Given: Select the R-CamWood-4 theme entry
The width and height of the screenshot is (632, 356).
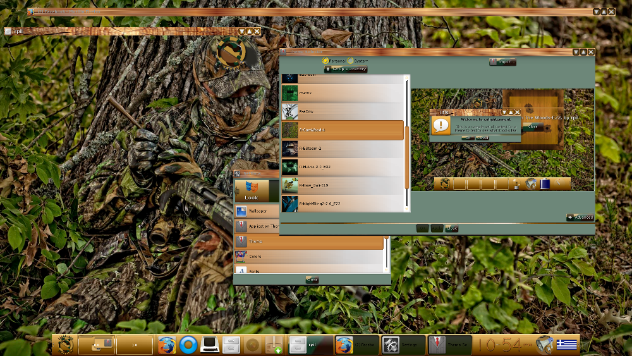Looking at the screenshot, I should [x=343, y=130].
